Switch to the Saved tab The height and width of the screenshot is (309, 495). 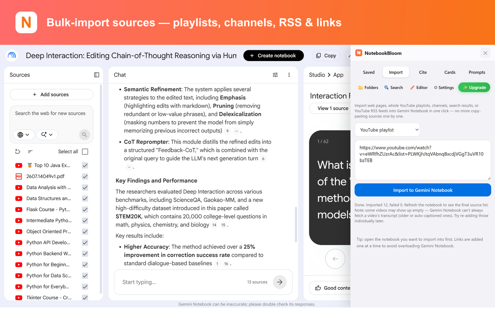click(x=369, y=72)
